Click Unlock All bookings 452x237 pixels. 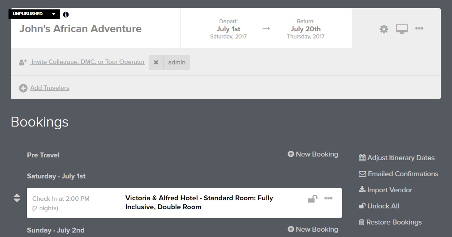[379, 206]
